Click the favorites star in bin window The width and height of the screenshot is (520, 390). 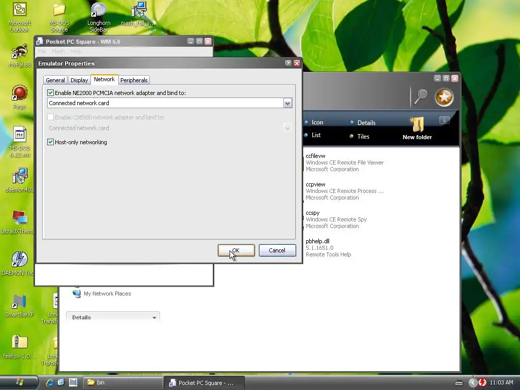click(444, 97)
